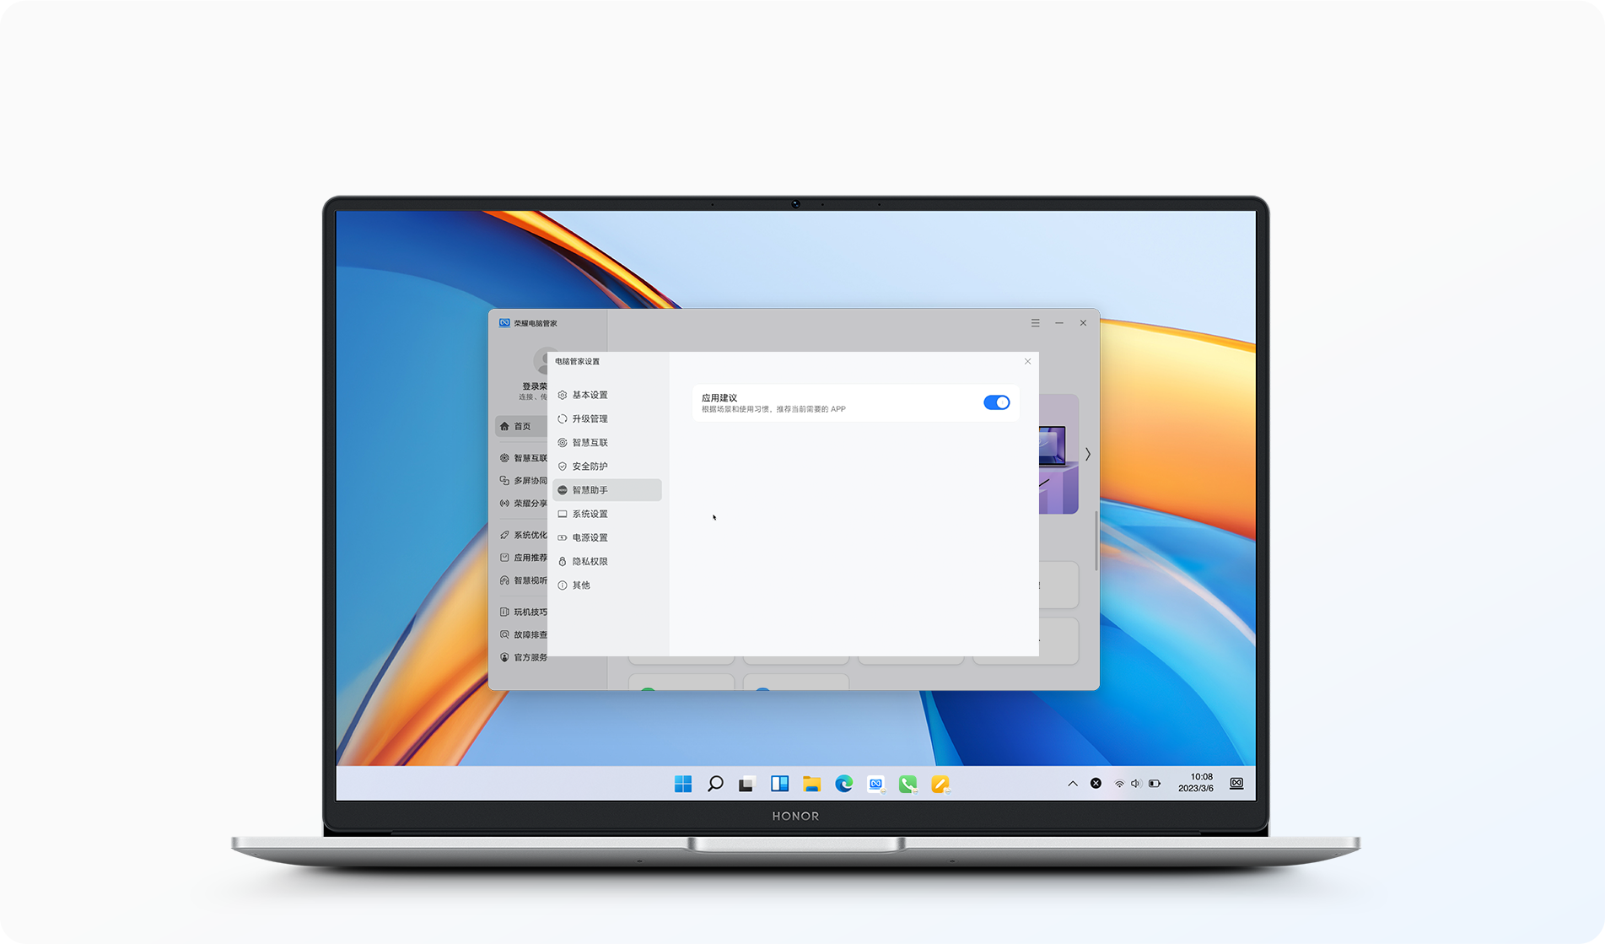Open the hamburger menu in title bar
This screenshot has height=944, width=1605.
click(x=1035, y=323)
